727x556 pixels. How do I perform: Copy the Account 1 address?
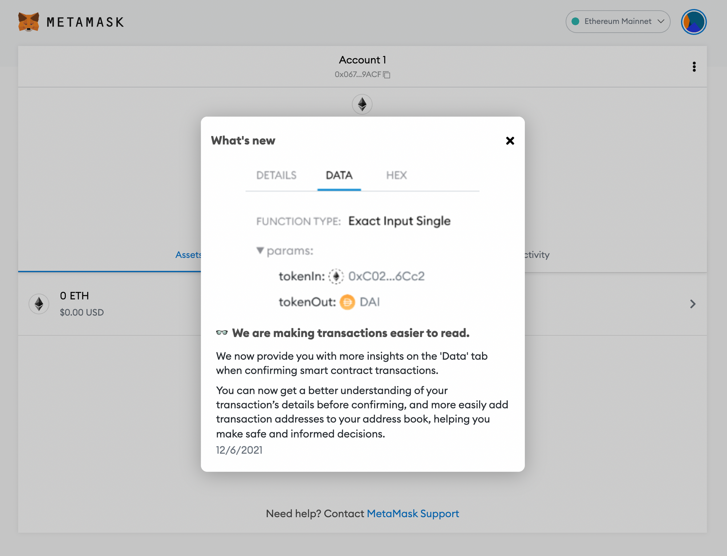[387, 75]
